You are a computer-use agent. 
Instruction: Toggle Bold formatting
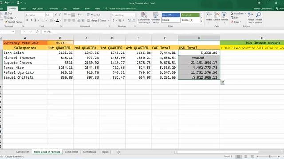coord(27,20)
